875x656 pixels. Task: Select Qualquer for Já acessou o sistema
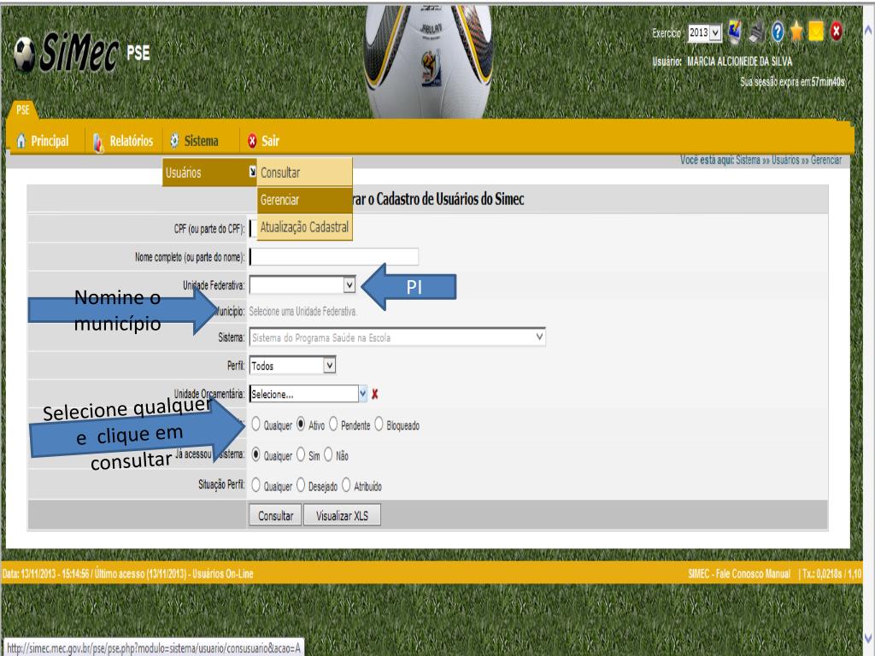pos(255,454)
